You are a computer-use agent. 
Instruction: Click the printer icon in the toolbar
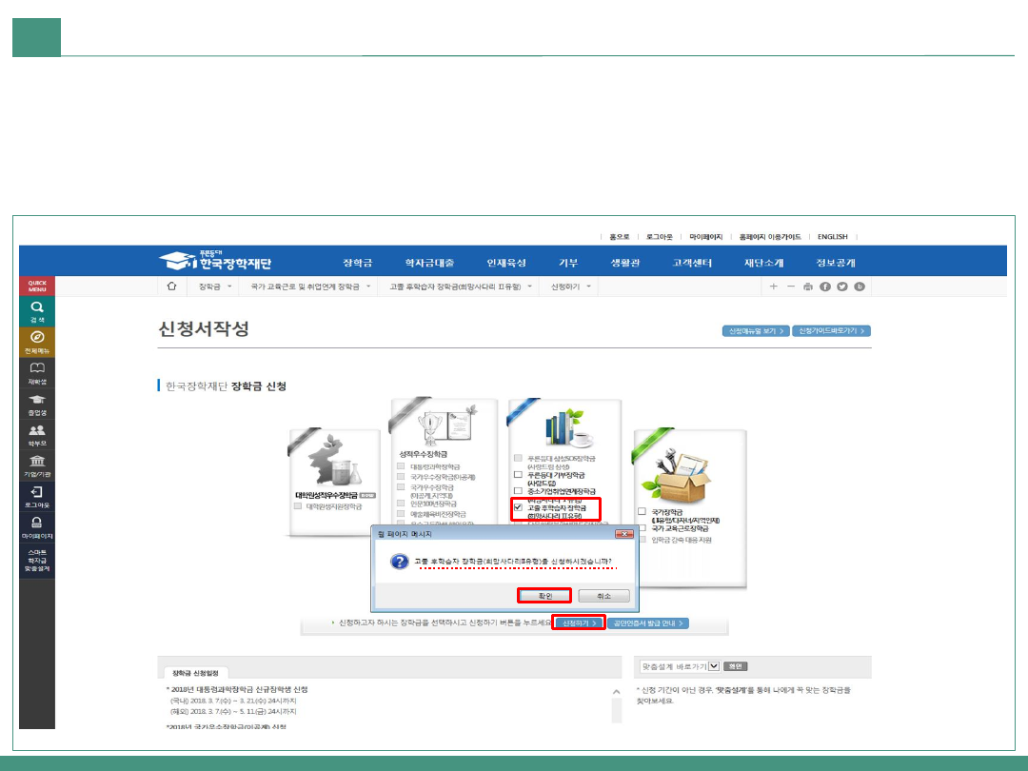807,286
